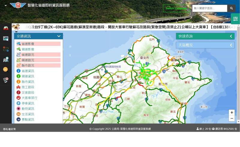
Task: Collapse the 交通資訊 panel
Action: 59,36
